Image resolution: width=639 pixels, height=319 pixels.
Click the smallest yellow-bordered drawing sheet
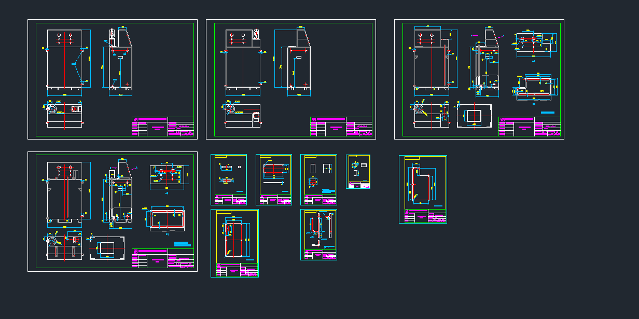358,171
